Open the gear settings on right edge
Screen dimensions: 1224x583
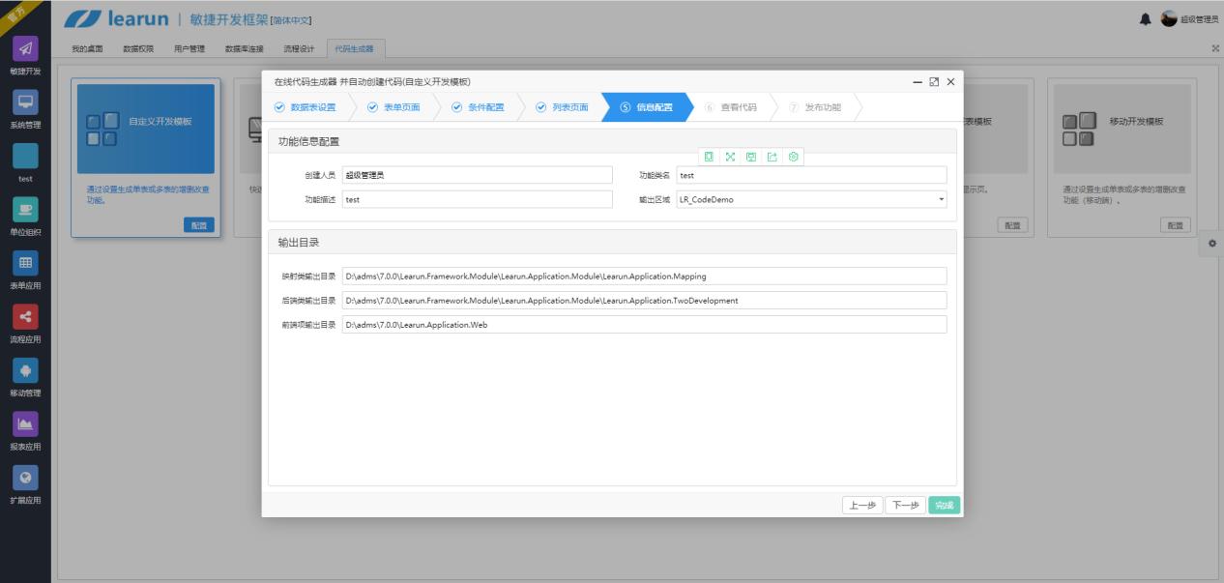1212,244
